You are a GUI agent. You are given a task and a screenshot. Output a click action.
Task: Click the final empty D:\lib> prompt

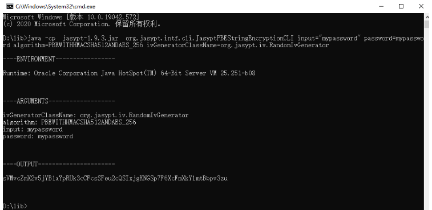pos(15,206)
